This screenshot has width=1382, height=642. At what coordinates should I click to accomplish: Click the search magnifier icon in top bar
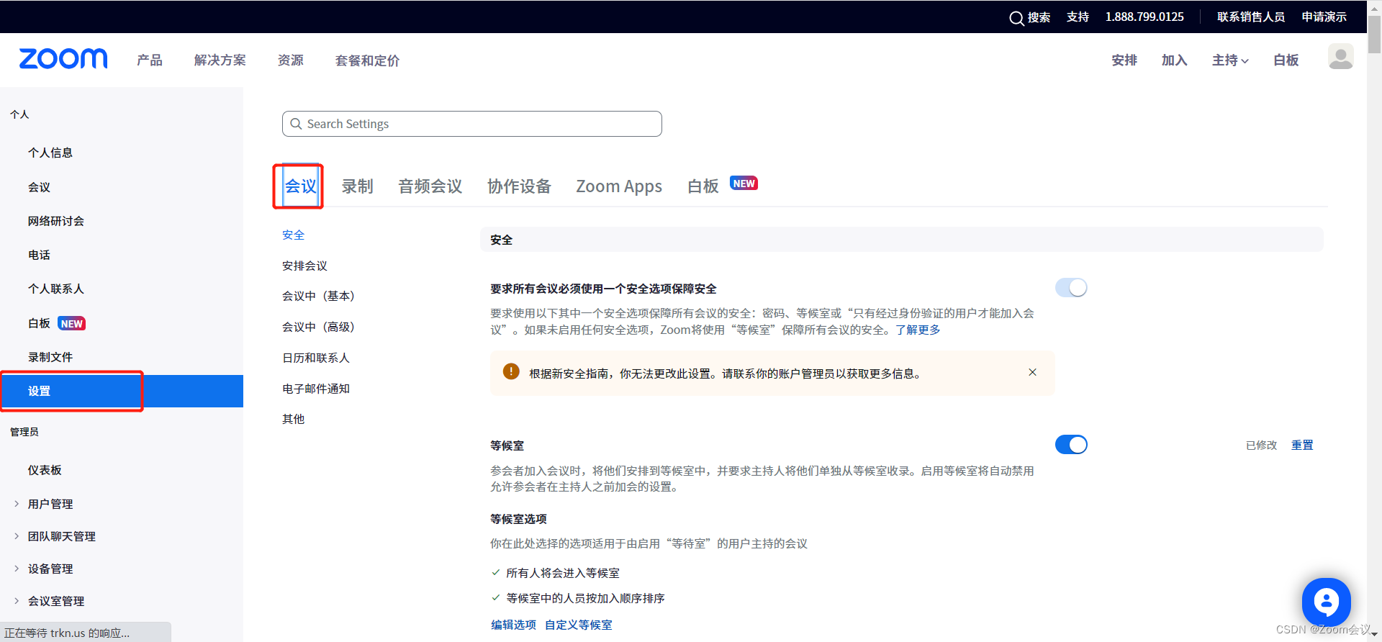[1016, 18]
